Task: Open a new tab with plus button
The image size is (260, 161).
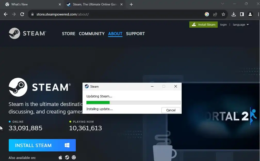Action: click(x=131, y=4)
